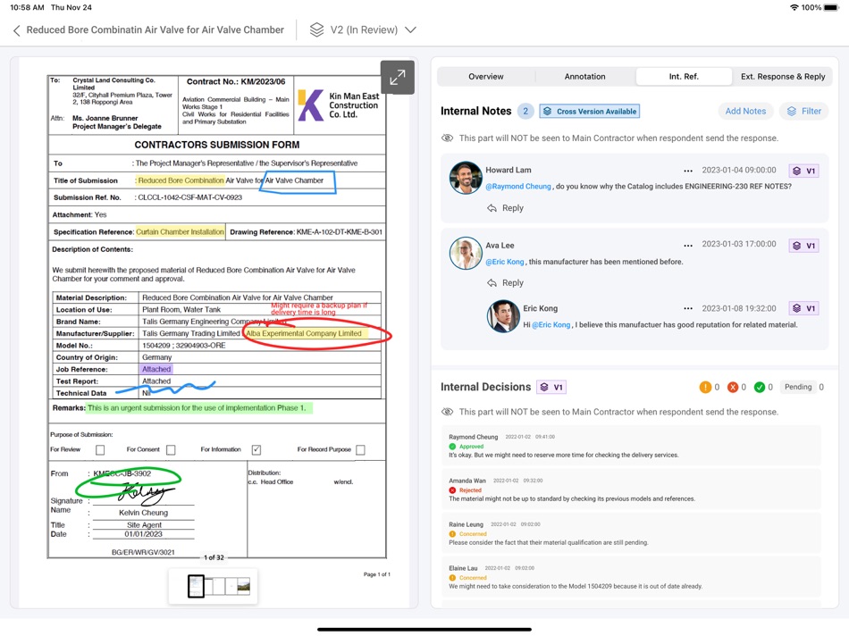The width and height of the screenshot is (849, 636).
Task: Switch to the Overview tab
Action: pos(485,77)
